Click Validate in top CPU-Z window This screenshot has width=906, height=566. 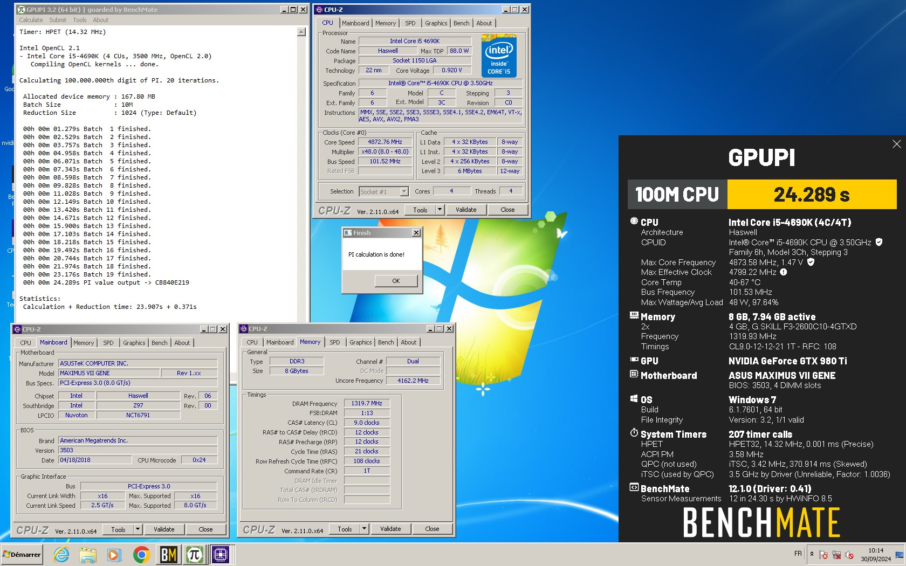(466, 210)
